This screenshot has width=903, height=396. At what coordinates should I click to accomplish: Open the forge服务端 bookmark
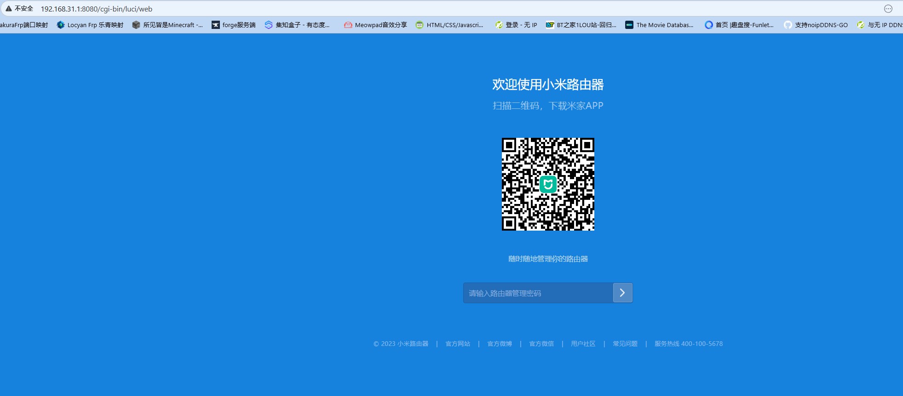[x=234, y=25]
